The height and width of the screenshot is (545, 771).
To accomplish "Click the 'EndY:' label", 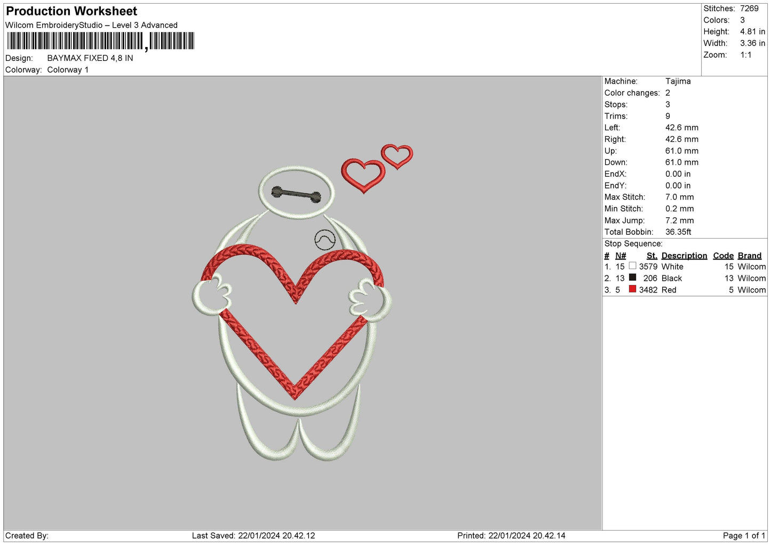I will pyautogui.click(x=615, y=186).
